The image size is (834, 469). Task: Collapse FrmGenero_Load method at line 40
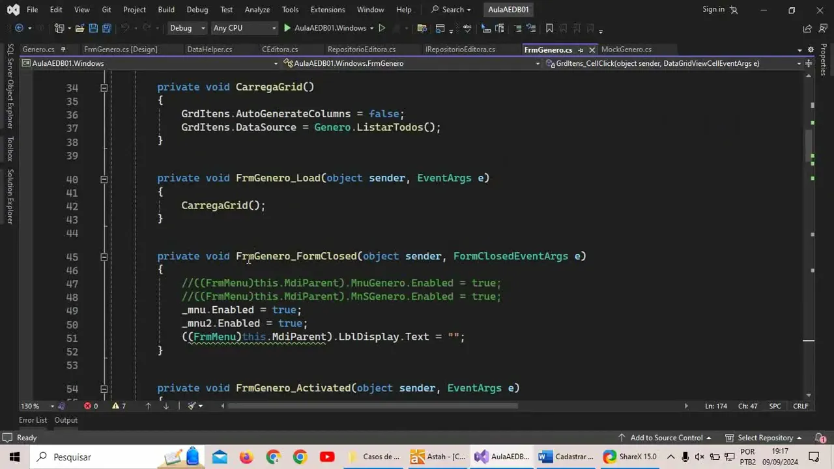tap(104, 178)
